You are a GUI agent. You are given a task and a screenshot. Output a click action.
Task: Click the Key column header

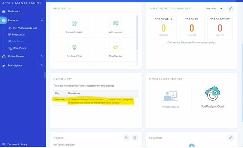coord(57,93)
